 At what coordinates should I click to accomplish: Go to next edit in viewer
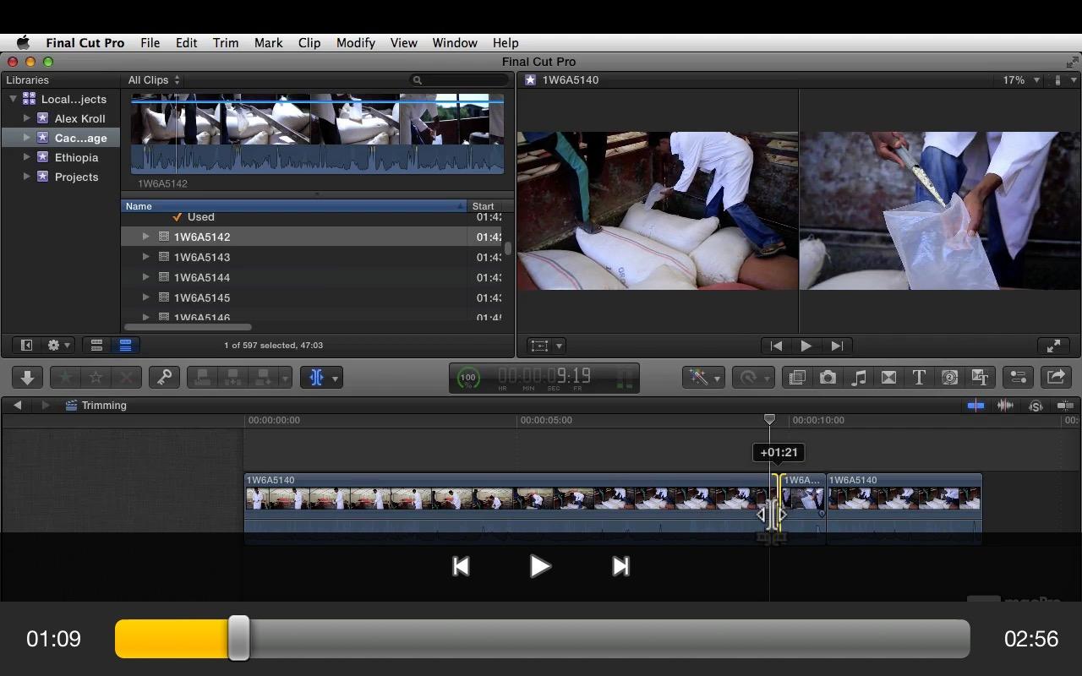(x=837, y=346)
